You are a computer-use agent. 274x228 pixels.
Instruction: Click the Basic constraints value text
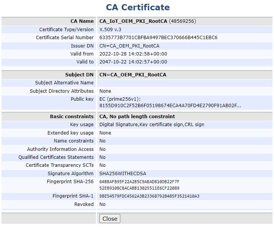tap(137, 117)
